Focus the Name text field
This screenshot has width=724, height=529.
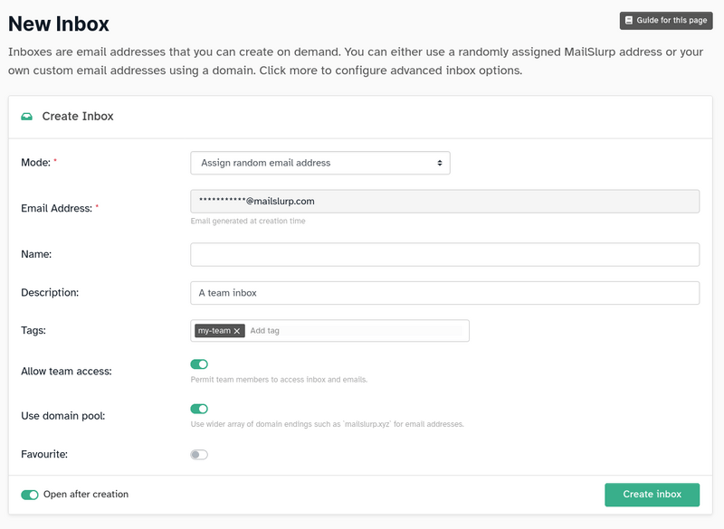[x=444, y=254]
